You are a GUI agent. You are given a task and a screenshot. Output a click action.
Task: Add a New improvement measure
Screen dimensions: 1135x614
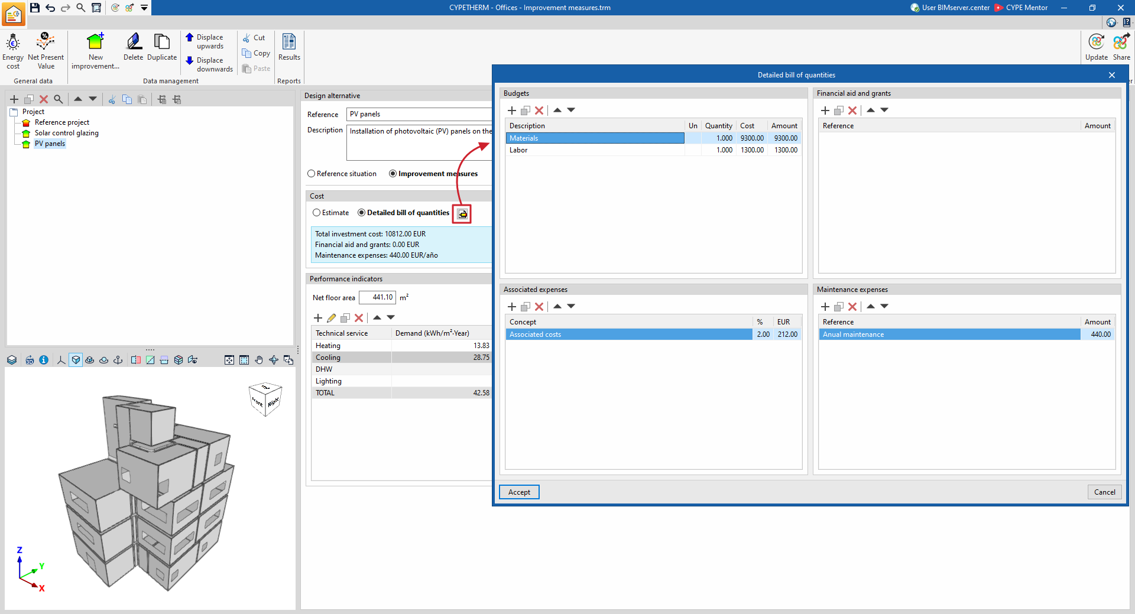(95, 51)
